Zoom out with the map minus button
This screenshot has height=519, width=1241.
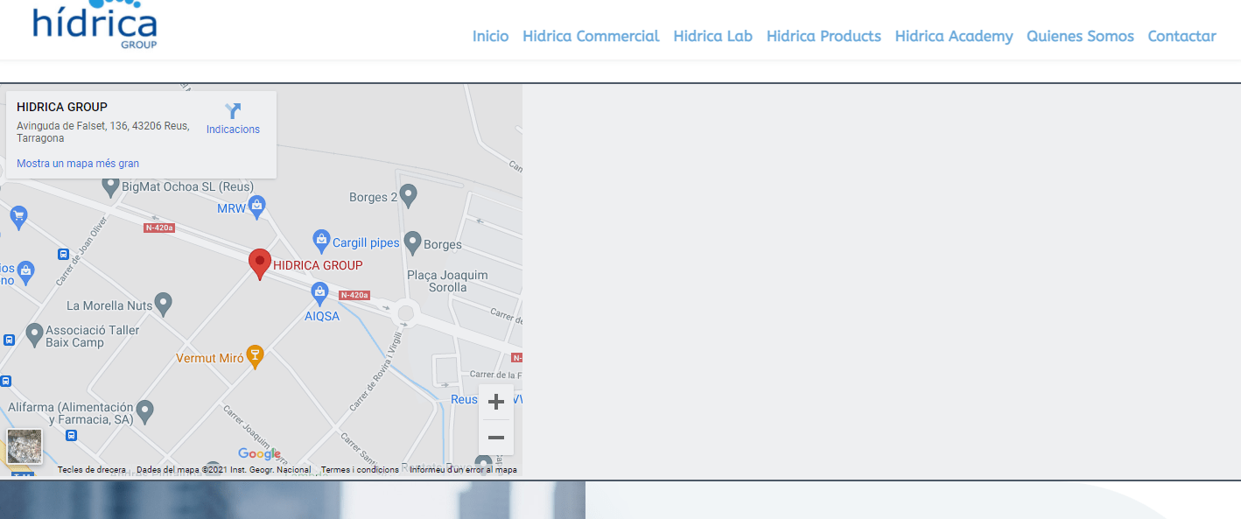click(496, 437)
